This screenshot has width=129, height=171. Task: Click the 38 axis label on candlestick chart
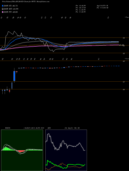click(x=124, y=90)
